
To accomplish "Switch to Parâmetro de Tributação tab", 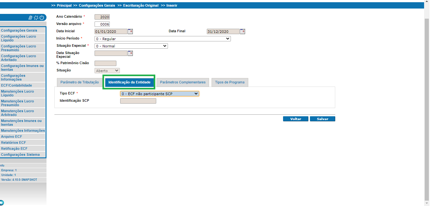I will click(x=79, y=82).
